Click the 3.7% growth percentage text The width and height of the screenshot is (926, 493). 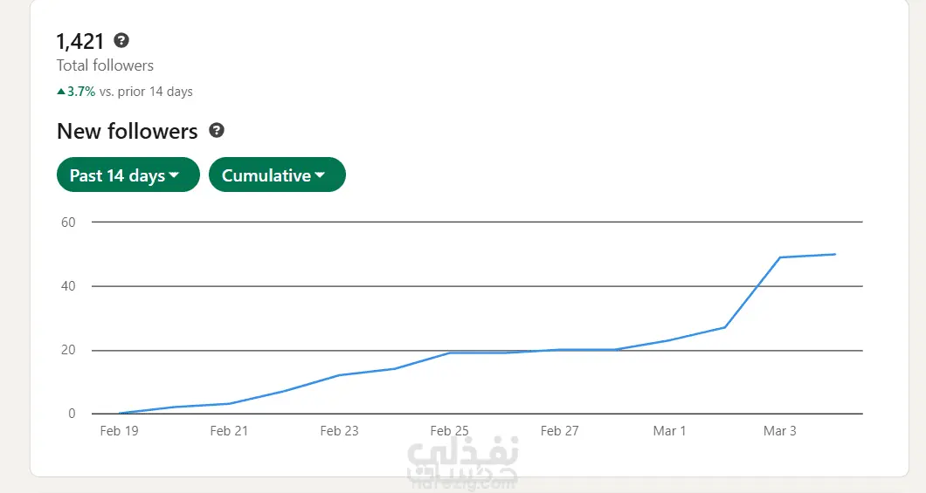pos(81,92)
